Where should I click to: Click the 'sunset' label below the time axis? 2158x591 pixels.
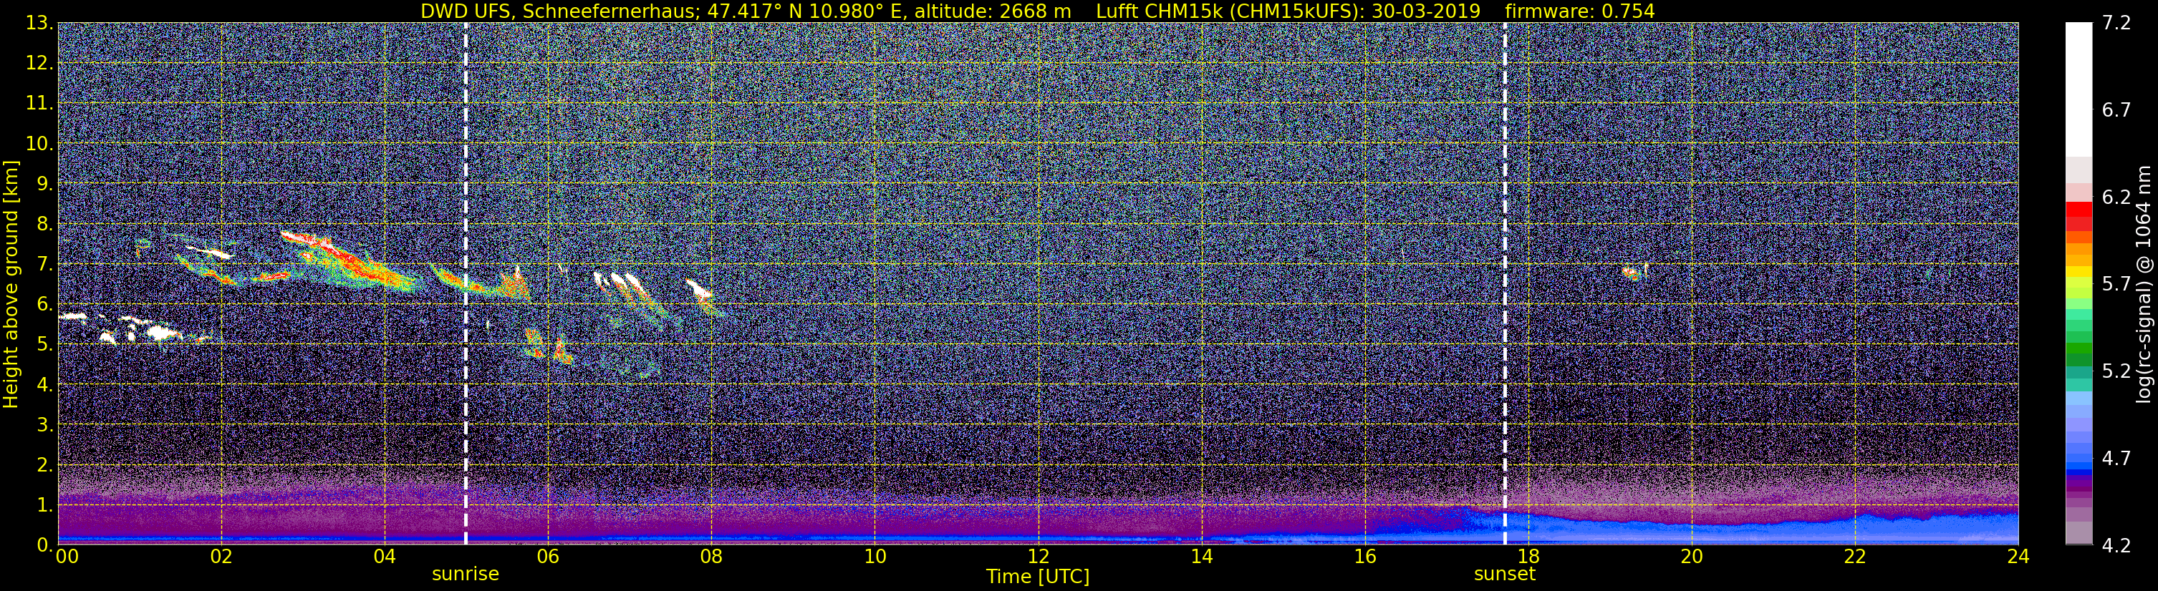1505,575
